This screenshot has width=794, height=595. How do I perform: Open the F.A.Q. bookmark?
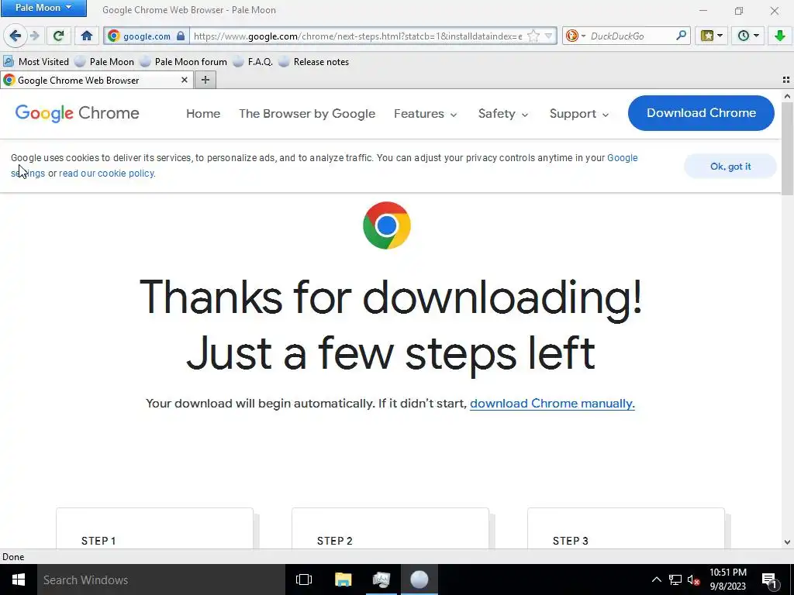[x=253, y=62]
